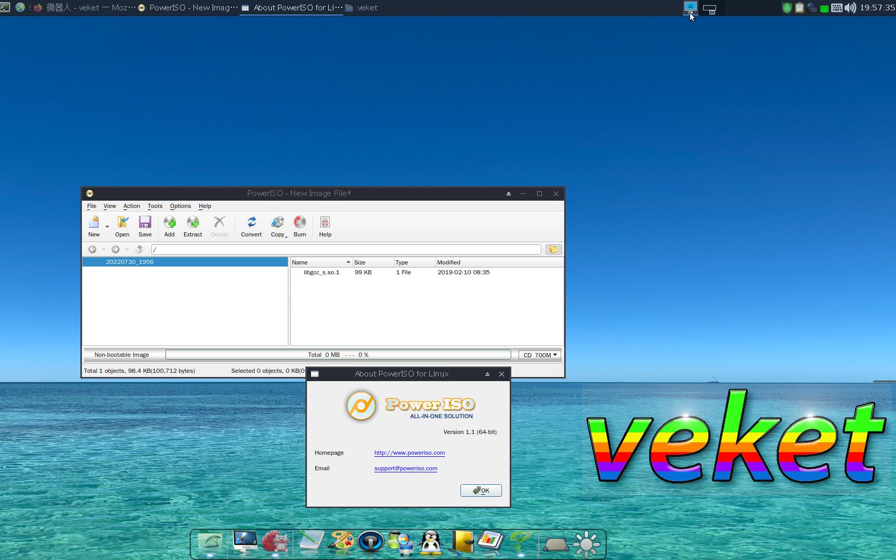Open the Tools menu

[x=155, y=206]
